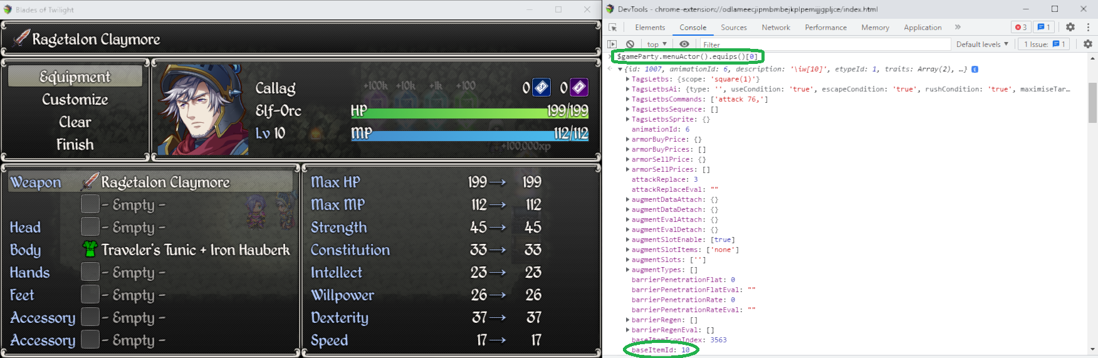Select the Weapon slot with Ragetalon Claymore
Viewport: 1098px width, 358px height.
150,182
